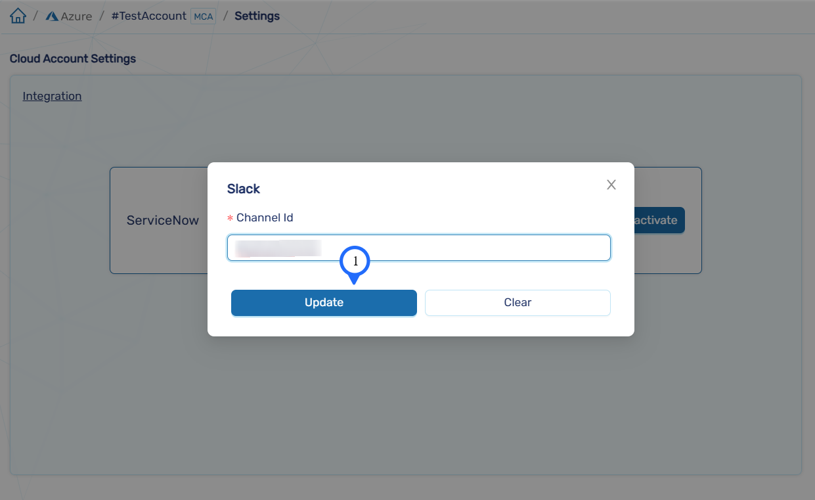Click the numbered step marker 1
The image size is (815, 500).
355,262
